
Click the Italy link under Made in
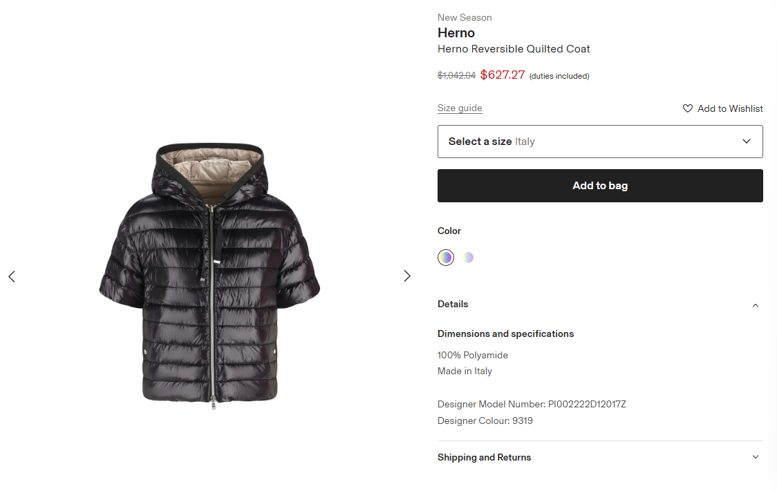(483, 371)
